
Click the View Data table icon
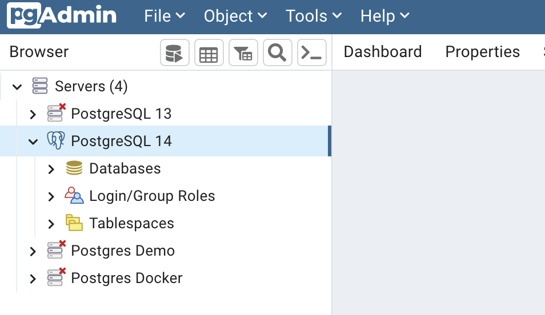point(209,53)
